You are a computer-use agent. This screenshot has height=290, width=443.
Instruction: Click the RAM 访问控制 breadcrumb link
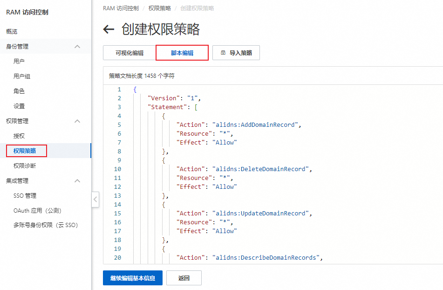coord(121,8)
